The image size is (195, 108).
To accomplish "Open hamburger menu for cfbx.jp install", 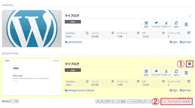I will [186, 73].
